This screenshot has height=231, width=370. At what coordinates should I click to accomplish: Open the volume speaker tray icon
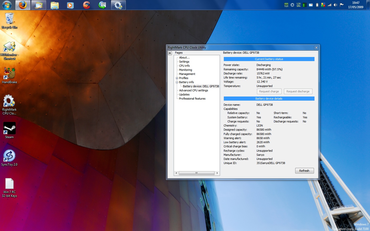335,5
